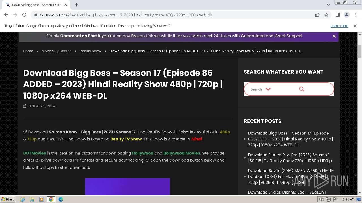Open the Chrome profile avatar
362x203 pixels.
[346, 15]
